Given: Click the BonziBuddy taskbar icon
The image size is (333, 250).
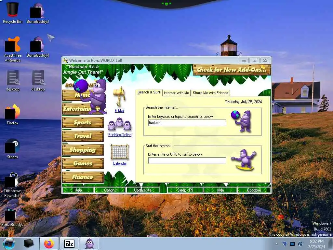Looking at the screenshot, I should tap(89, 243).
